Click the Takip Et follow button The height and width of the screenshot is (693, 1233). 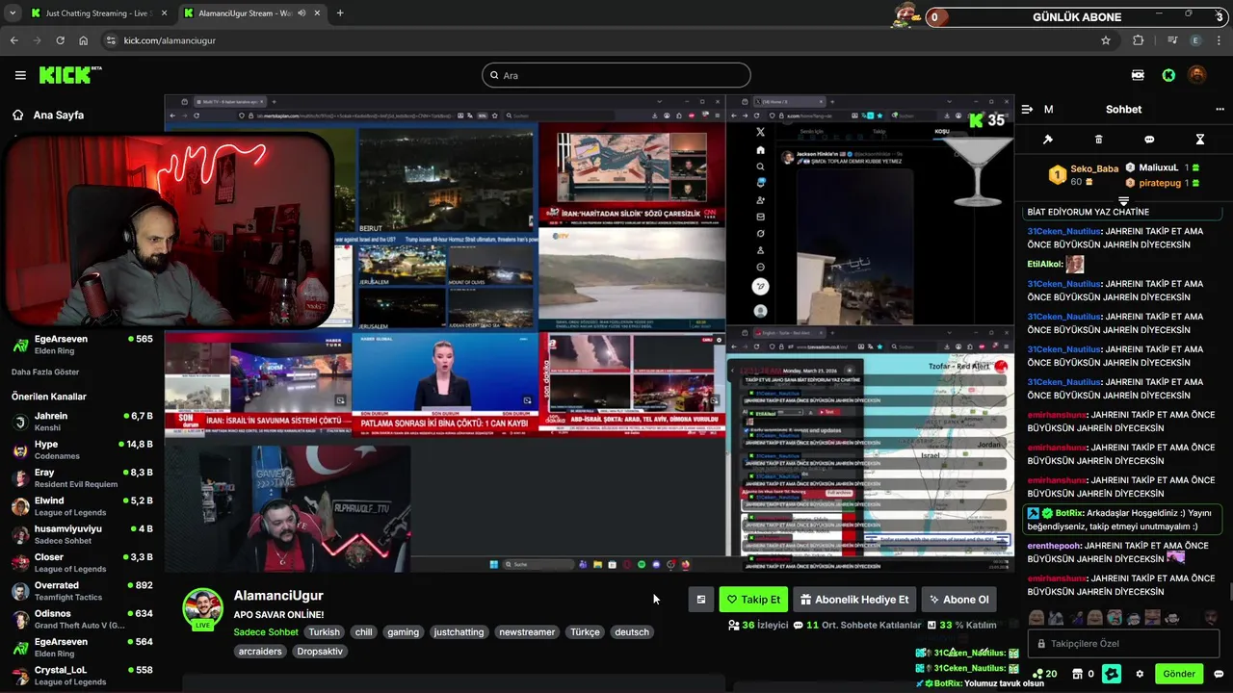click(753, 600)
